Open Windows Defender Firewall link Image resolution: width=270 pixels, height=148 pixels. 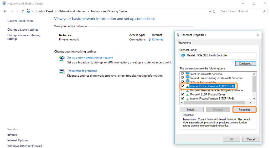25,146
